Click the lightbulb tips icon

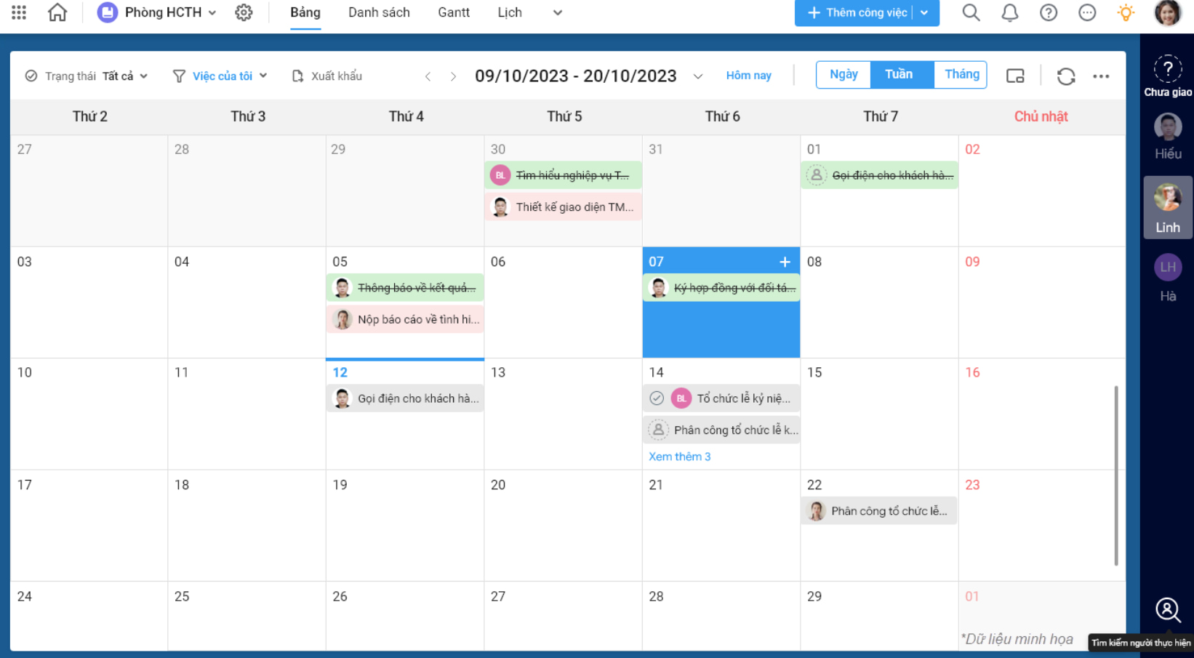[1126, 12]
